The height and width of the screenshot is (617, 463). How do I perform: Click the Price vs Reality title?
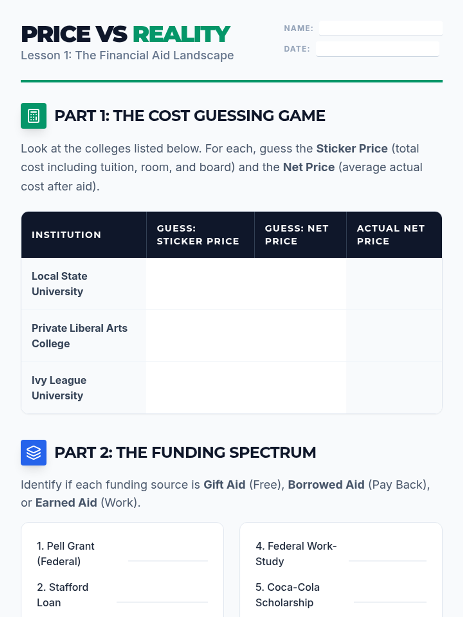click(x=126, y=34)
